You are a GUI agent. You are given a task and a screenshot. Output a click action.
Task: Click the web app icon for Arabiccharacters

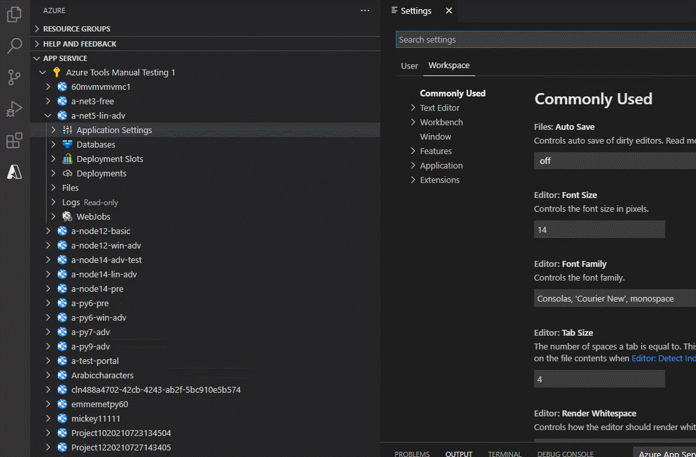(x=62, y=375)
